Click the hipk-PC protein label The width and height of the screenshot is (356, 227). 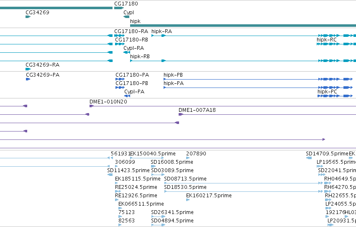(327, 92)
